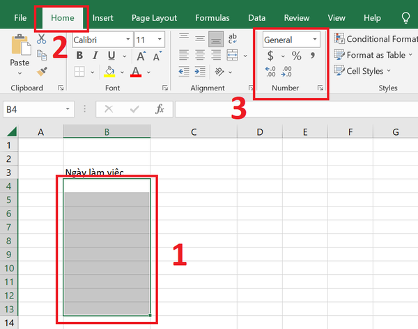Viewport: 418px width, 329px height.
Task: Expand the accounting format dropdown arrow
Action: [283, 56]
